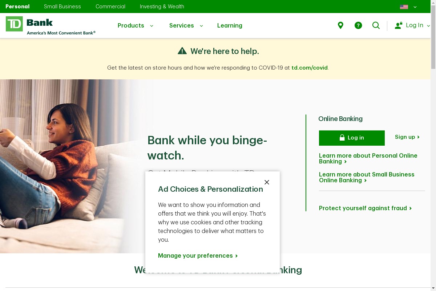
Task: Select the US flag country icon
Action: [x=404, y=7]
